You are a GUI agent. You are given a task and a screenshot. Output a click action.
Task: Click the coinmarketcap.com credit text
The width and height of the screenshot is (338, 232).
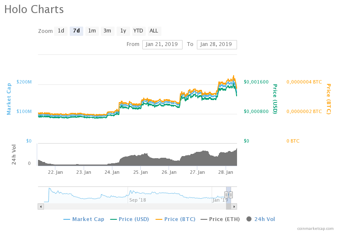coord(315,229)
